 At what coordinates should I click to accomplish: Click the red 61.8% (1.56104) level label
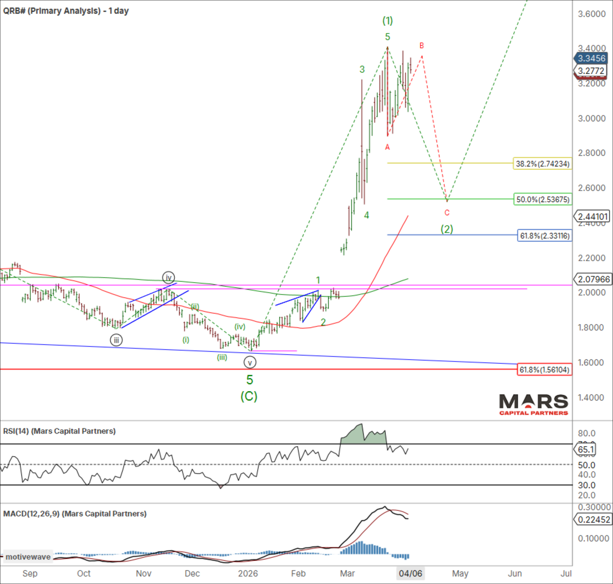544,370
